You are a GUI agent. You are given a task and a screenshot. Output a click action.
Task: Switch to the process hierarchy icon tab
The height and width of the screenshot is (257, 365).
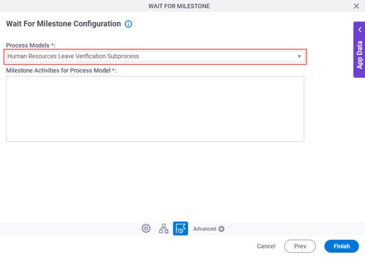pos(164,229)
